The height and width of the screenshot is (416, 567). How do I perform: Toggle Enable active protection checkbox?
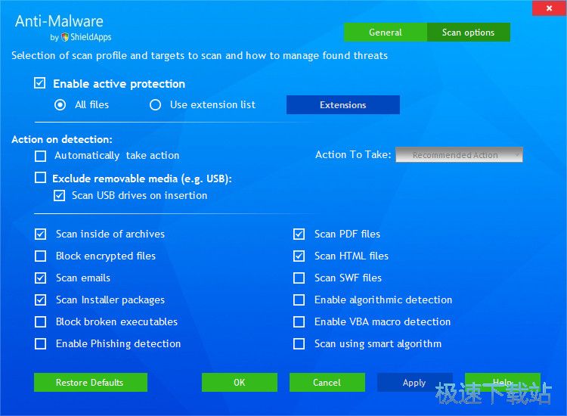(x=40, y=83)
